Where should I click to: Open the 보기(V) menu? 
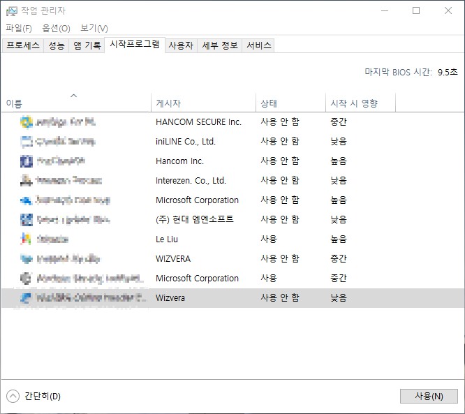tap(94, 29)
